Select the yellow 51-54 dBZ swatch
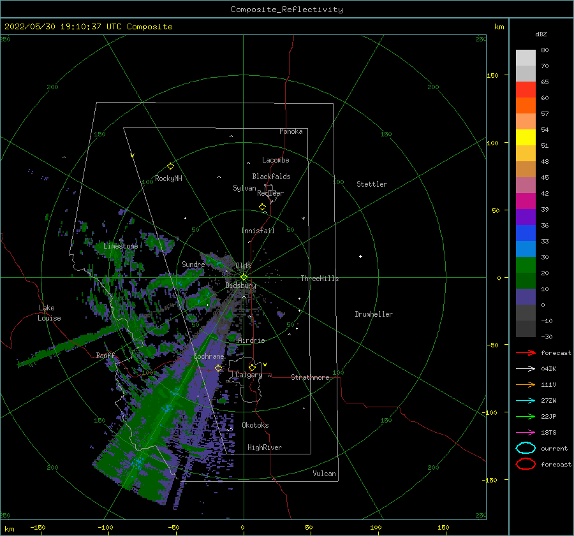574x536 pixels. 526,138
